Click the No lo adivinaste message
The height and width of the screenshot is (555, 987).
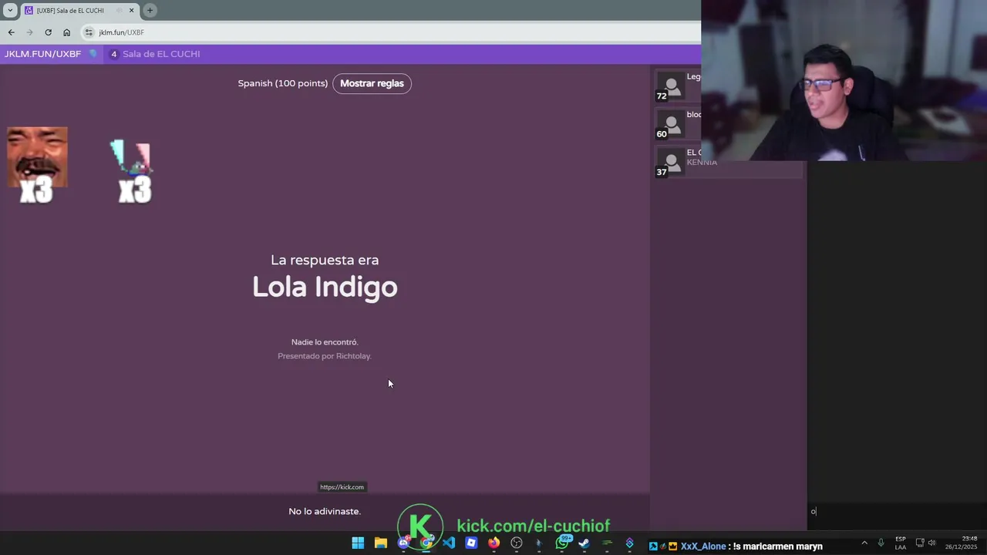pos(325,511)
